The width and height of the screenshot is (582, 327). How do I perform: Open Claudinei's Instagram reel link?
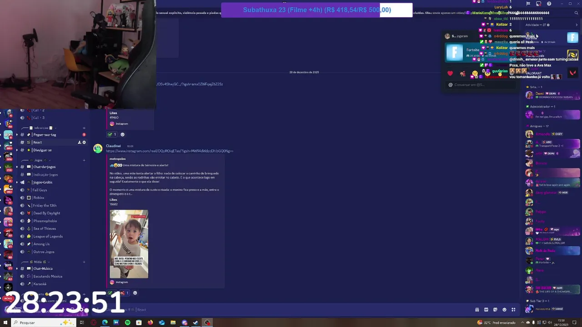[170, 151]
